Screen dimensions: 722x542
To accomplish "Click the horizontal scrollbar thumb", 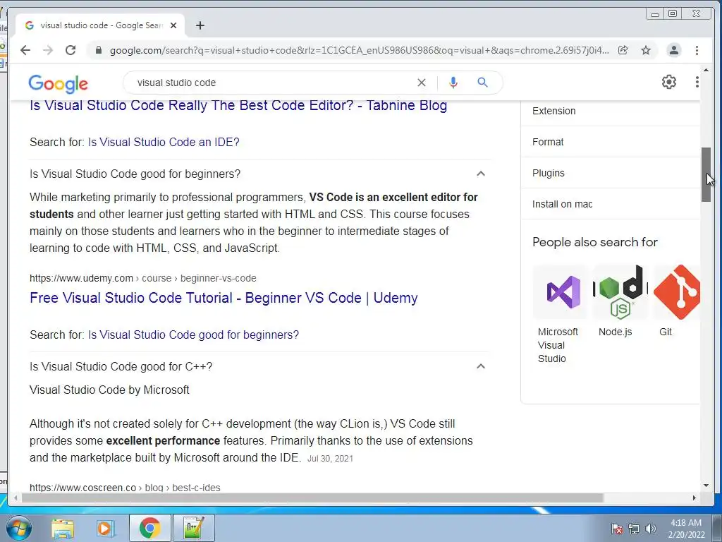I will coord(312,498).
